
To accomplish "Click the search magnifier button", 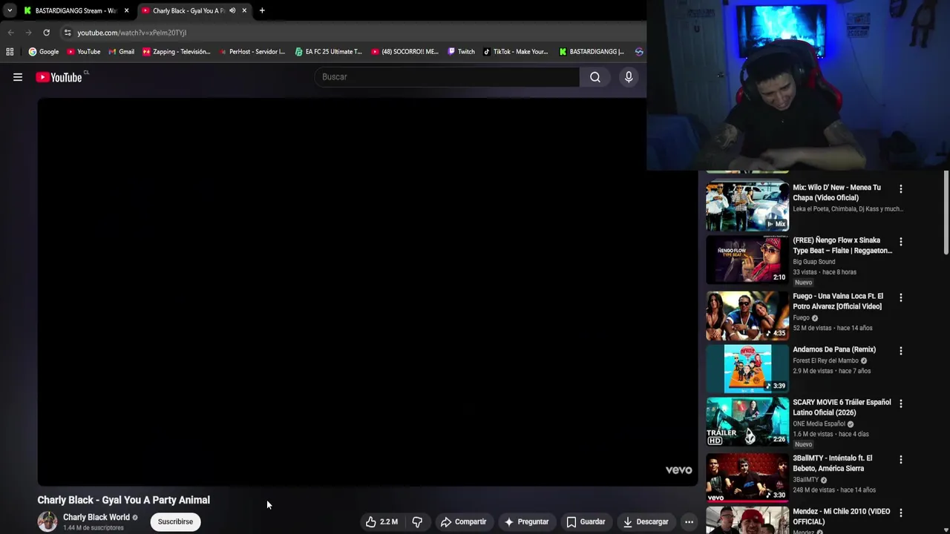I will (595, 77).
